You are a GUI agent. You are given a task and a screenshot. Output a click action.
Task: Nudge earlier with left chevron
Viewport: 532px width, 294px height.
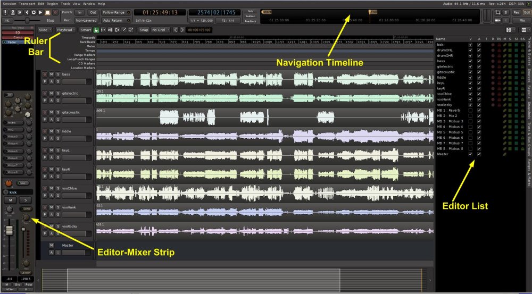[176, 30]
